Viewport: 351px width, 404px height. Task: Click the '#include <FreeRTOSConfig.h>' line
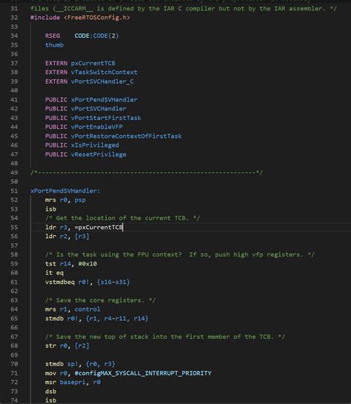pos(80,18)
